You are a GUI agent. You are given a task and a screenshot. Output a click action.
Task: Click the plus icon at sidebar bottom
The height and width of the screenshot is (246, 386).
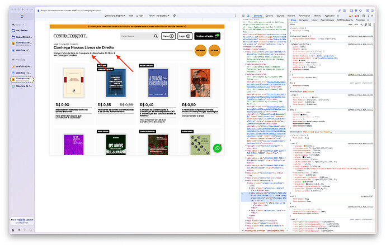pos(31,230)
